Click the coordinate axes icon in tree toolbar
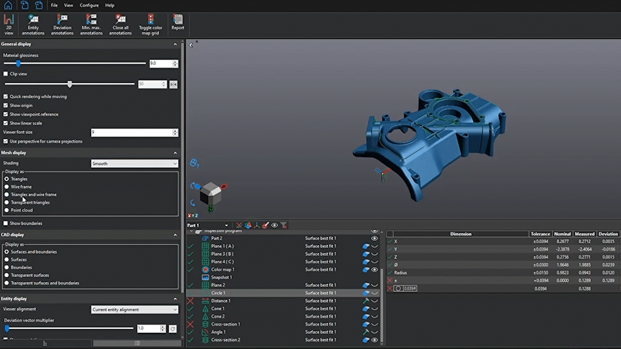Screen dimensions: 621x349 pyautogui.click(x=257, y=225)
